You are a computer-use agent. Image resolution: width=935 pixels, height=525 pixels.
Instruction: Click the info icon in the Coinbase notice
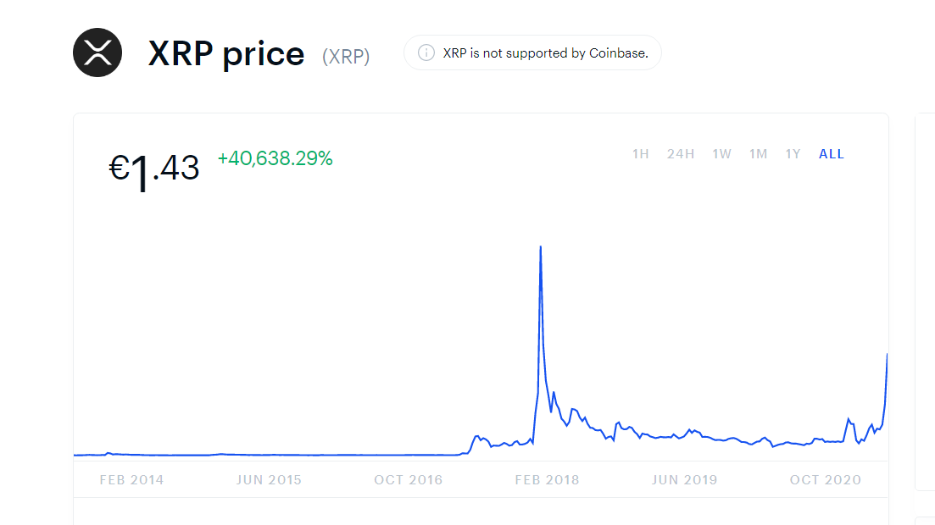point(426,52)
